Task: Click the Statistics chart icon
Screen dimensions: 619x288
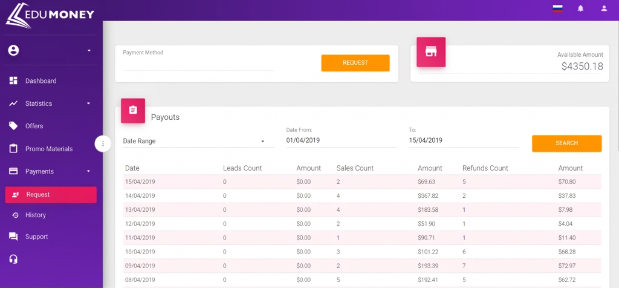Action: [x=13, y=103]
